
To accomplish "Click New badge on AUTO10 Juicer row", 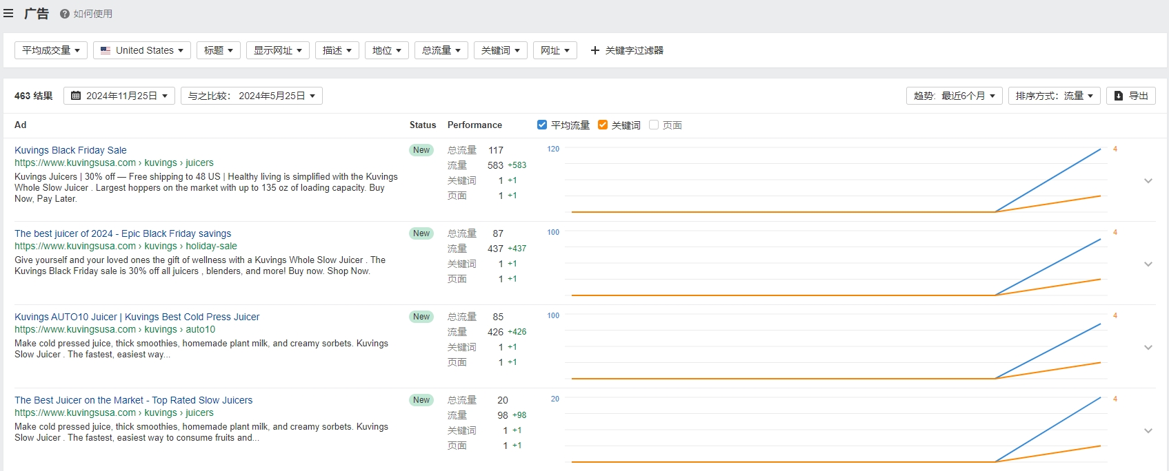I will point(421,317).
